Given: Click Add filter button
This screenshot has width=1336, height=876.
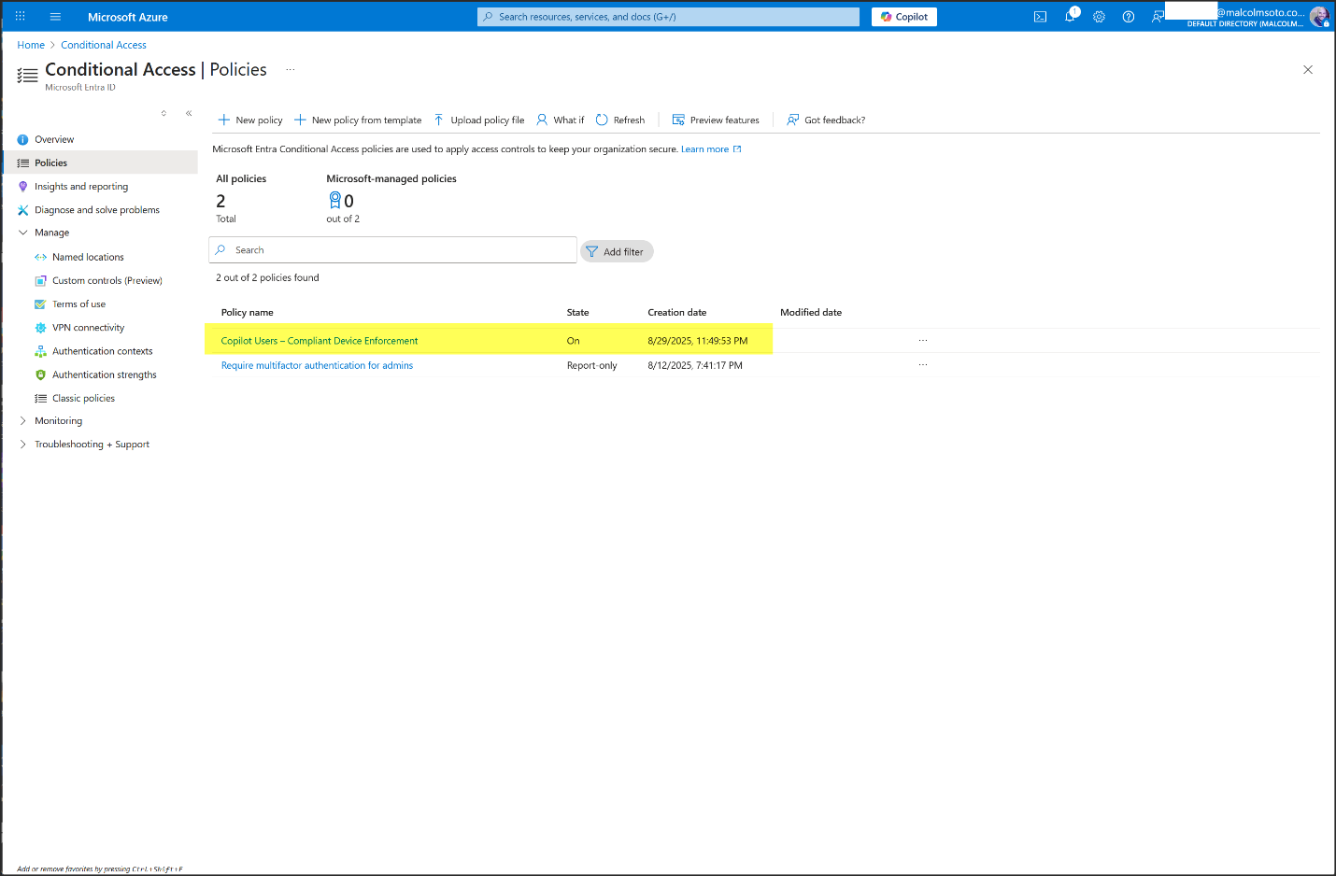Looking at the screenshot, I should click(617, 252).
